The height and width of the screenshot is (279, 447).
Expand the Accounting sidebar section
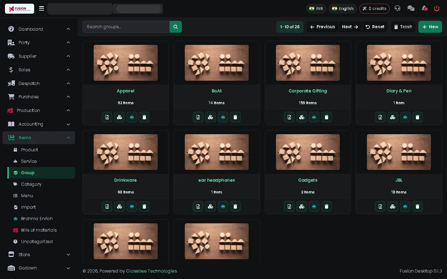tap(39, 124)
